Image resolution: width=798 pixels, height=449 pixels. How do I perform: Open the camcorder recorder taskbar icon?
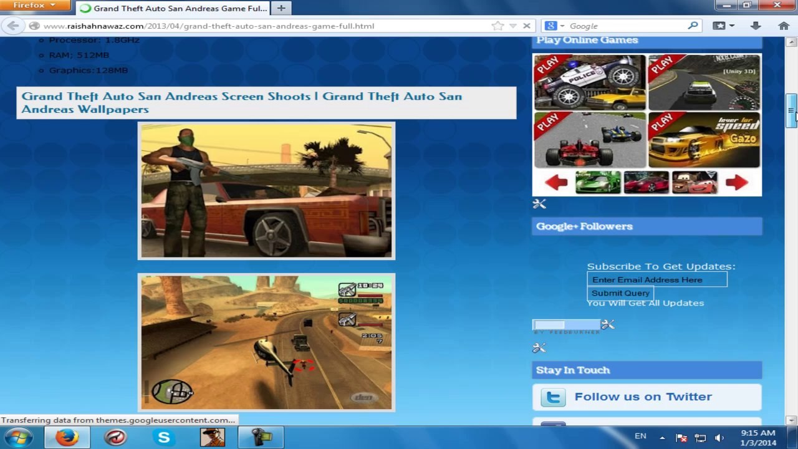point(260,437)
